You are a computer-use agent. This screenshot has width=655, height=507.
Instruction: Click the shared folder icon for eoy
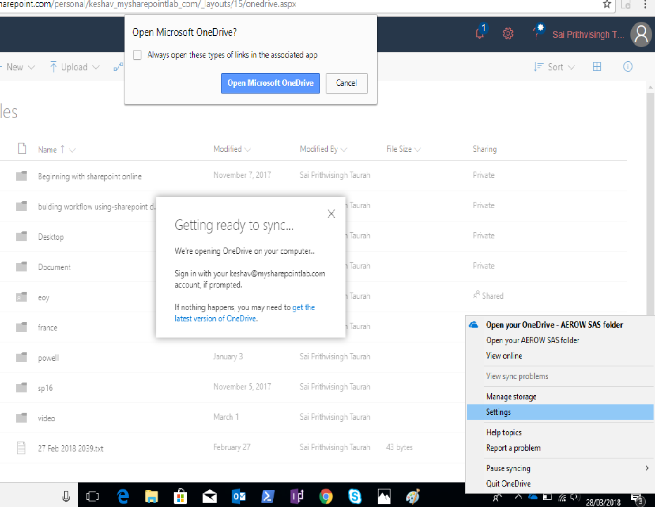(x=21, y=297)
